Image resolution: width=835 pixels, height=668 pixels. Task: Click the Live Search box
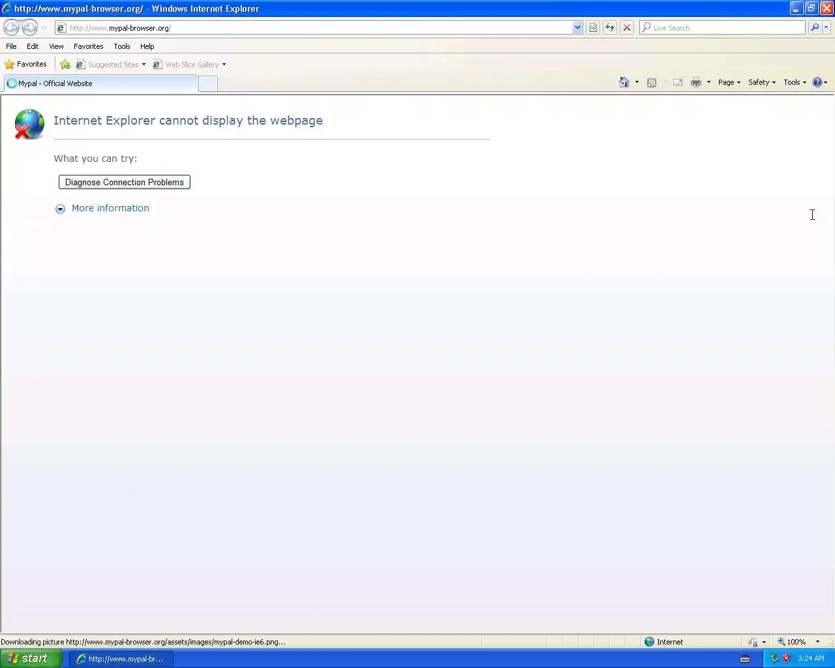tap(722, 28)
